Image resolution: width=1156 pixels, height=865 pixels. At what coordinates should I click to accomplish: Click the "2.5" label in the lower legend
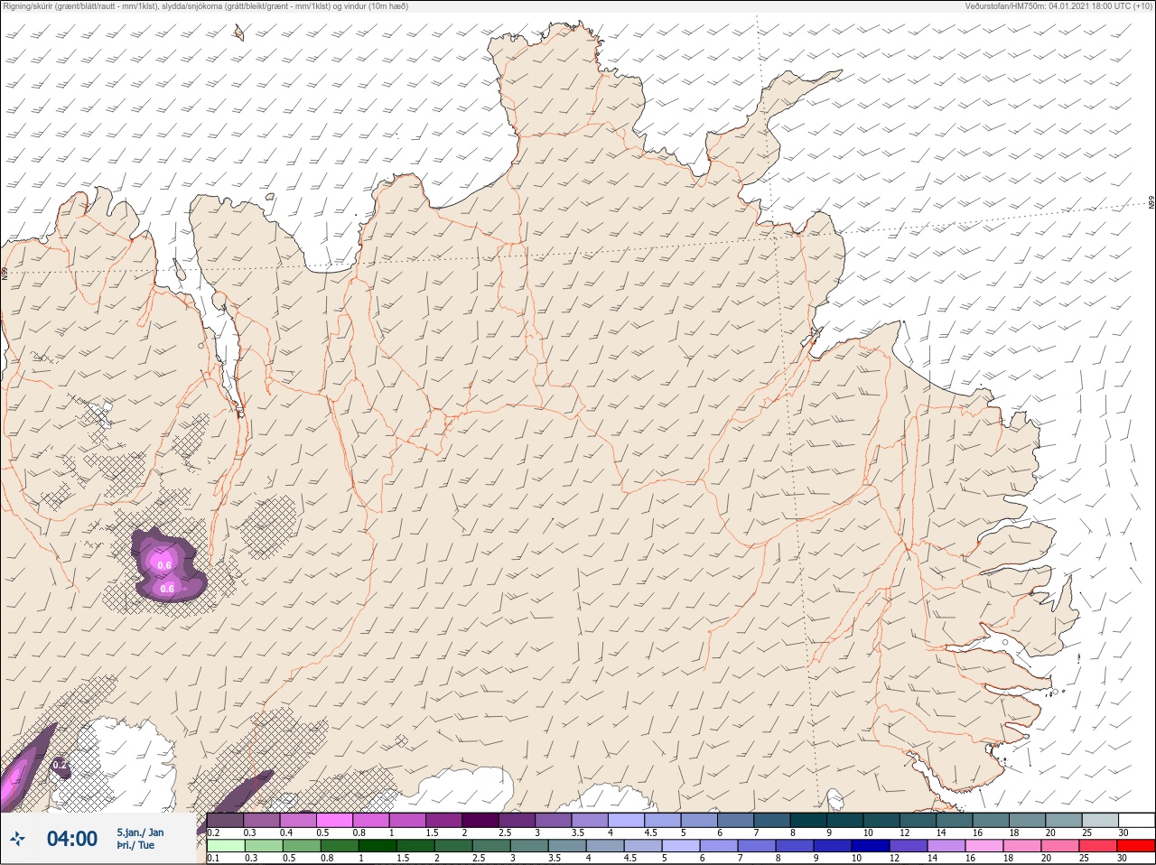(x=479, y=858)
